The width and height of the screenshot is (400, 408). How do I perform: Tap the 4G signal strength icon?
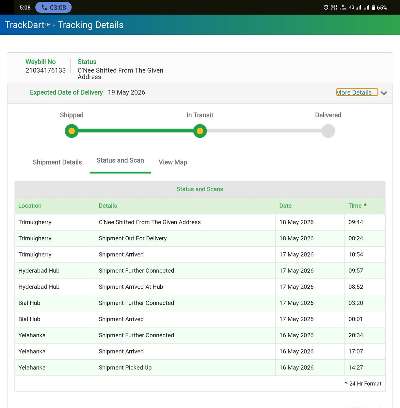[355, 7]
